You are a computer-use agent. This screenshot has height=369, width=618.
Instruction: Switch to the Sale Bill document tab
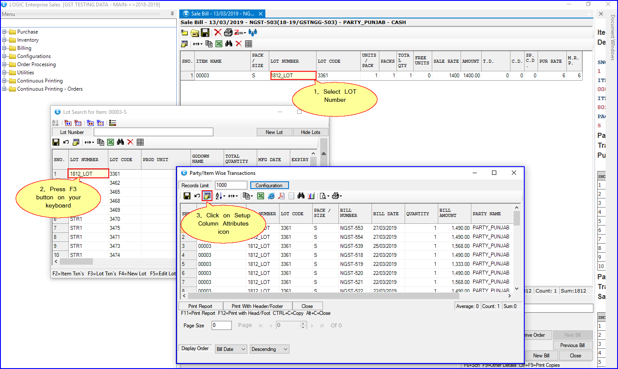click(222, 14)
